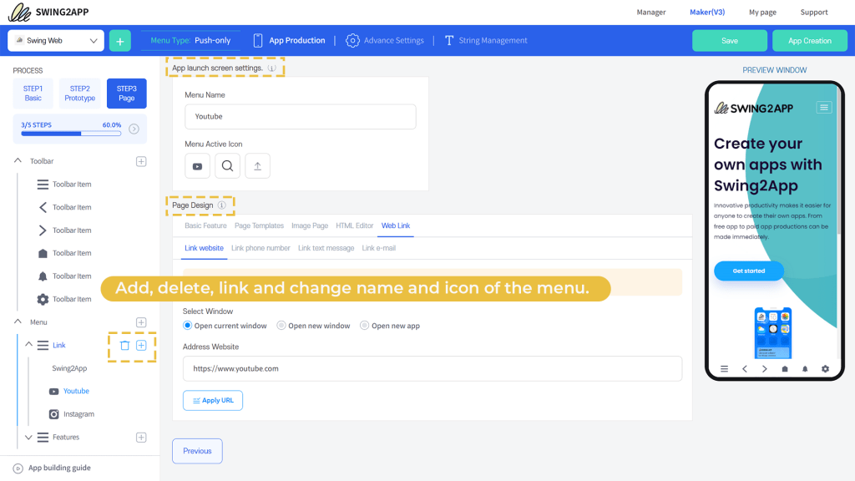855x481 pixels.
Task: Collapse the Toolbar section
Action: point(18,161)
